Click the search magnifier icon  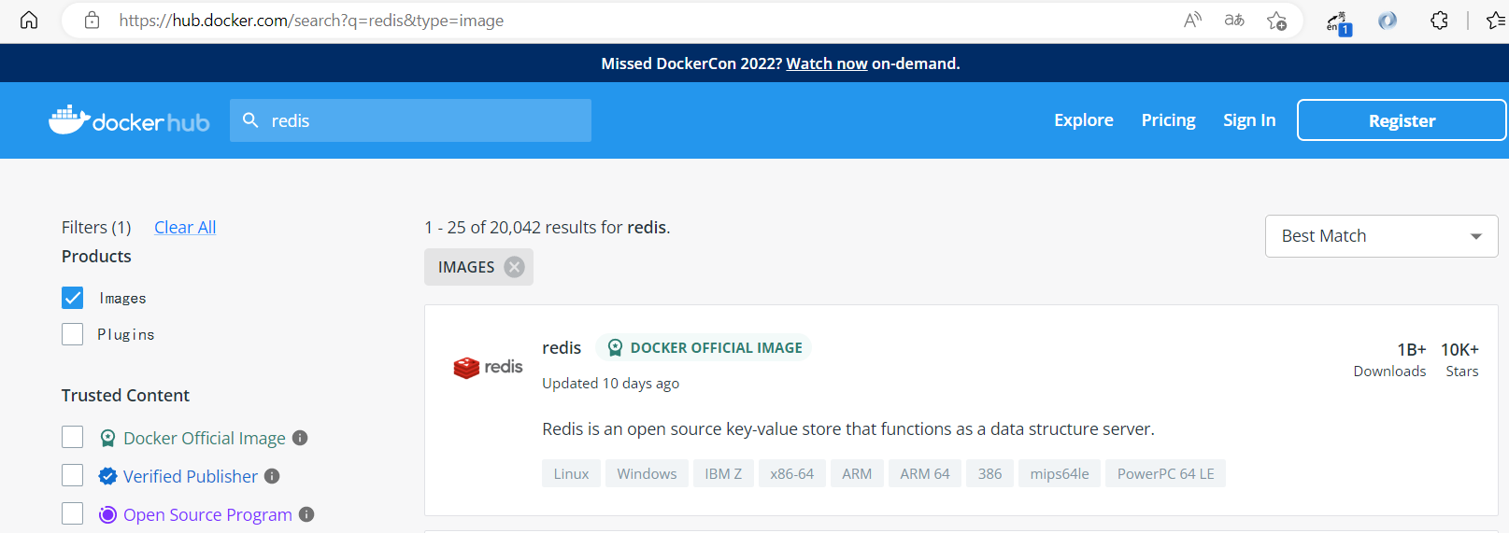(250, 120)
